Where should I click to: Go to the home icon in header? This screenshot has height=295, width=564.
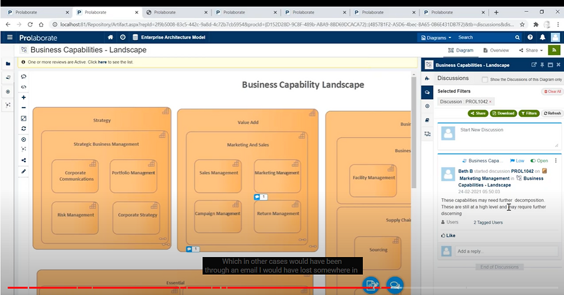(x=110, y=37)
